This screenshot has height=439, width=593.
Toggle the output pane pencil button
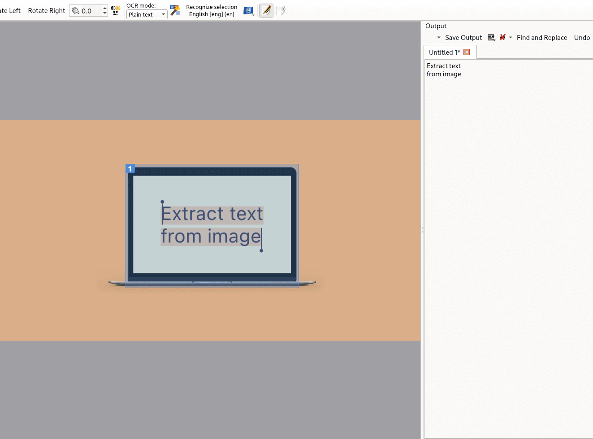266,10
